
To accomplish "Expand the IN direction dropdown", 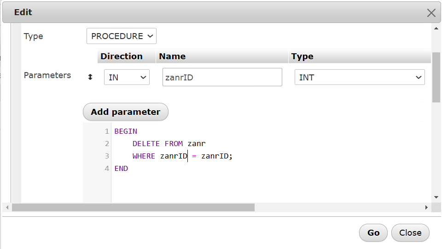I will 127,78.
